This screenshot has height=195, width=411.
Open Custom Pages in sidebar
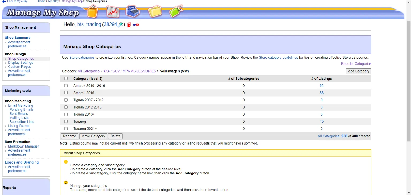coord(19,67)
